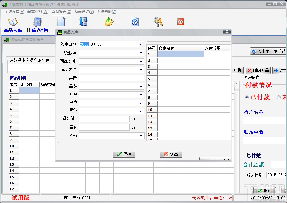Click the green checkmark on dialog 保存 button
The image size is (287, 203).
pos(119,154)
